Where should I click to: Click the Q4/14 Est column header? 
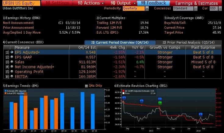(x=83, y=47)
